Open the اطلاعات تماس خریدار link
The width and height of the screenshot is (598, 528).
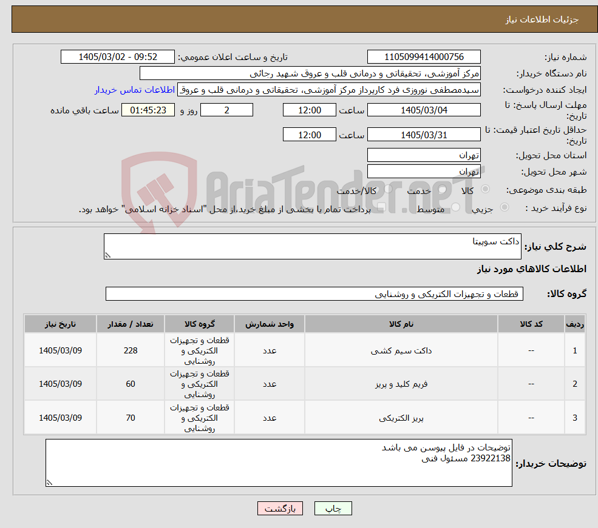tap(135, 90)
